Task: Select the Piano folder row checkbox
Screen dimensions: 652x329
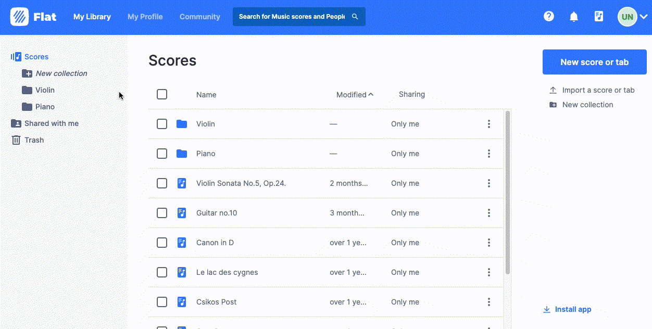Action: (162, 154)
